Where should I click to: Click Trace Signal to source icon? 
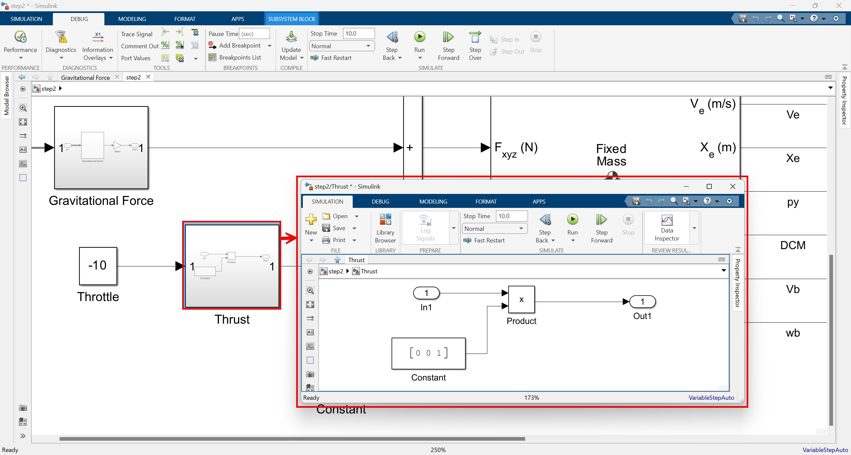(x=165, y=32)
